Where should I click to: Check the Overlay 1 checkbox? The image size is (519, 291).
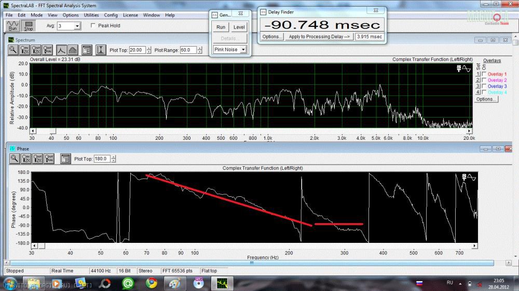(x=484, y=75)
